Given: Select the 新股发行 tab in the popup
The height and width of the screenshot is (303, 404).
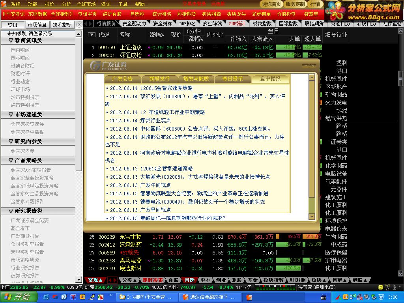Looking at the screenshot, I should click(x=159, y=79).
